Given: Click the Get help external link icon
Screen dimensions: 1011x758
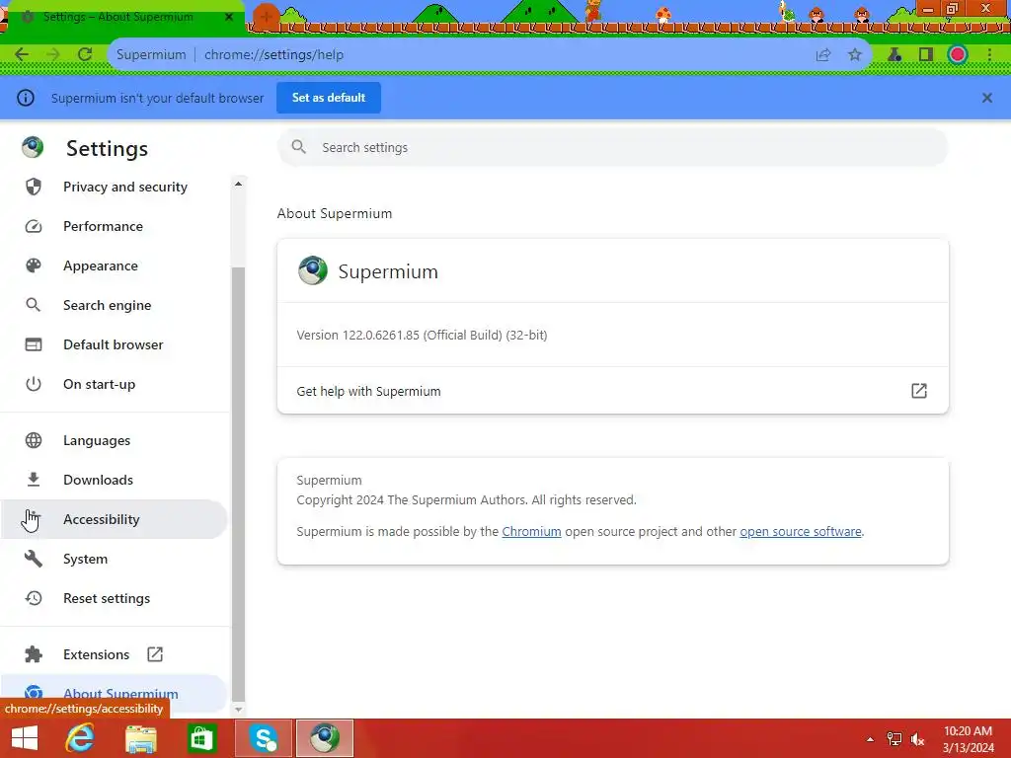Looking at the screenshot, I should pos(919,391).
